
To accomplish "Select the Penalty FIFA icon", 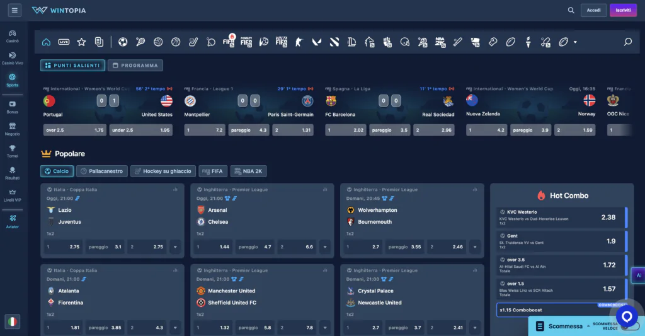I will pyautogui.click(x=246, y=42).
